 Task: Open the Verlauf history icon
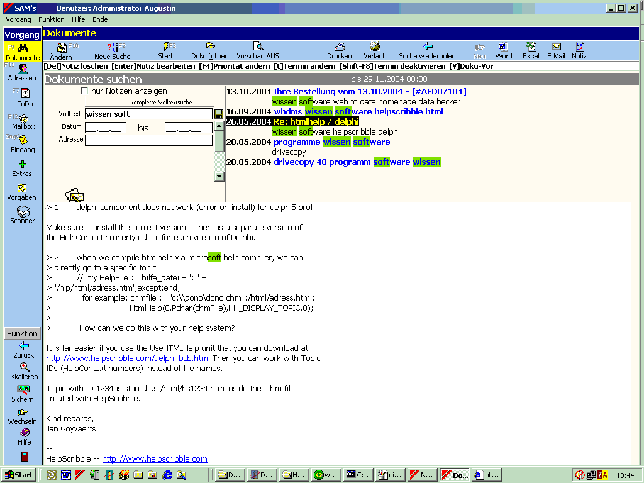click(374, 51)
